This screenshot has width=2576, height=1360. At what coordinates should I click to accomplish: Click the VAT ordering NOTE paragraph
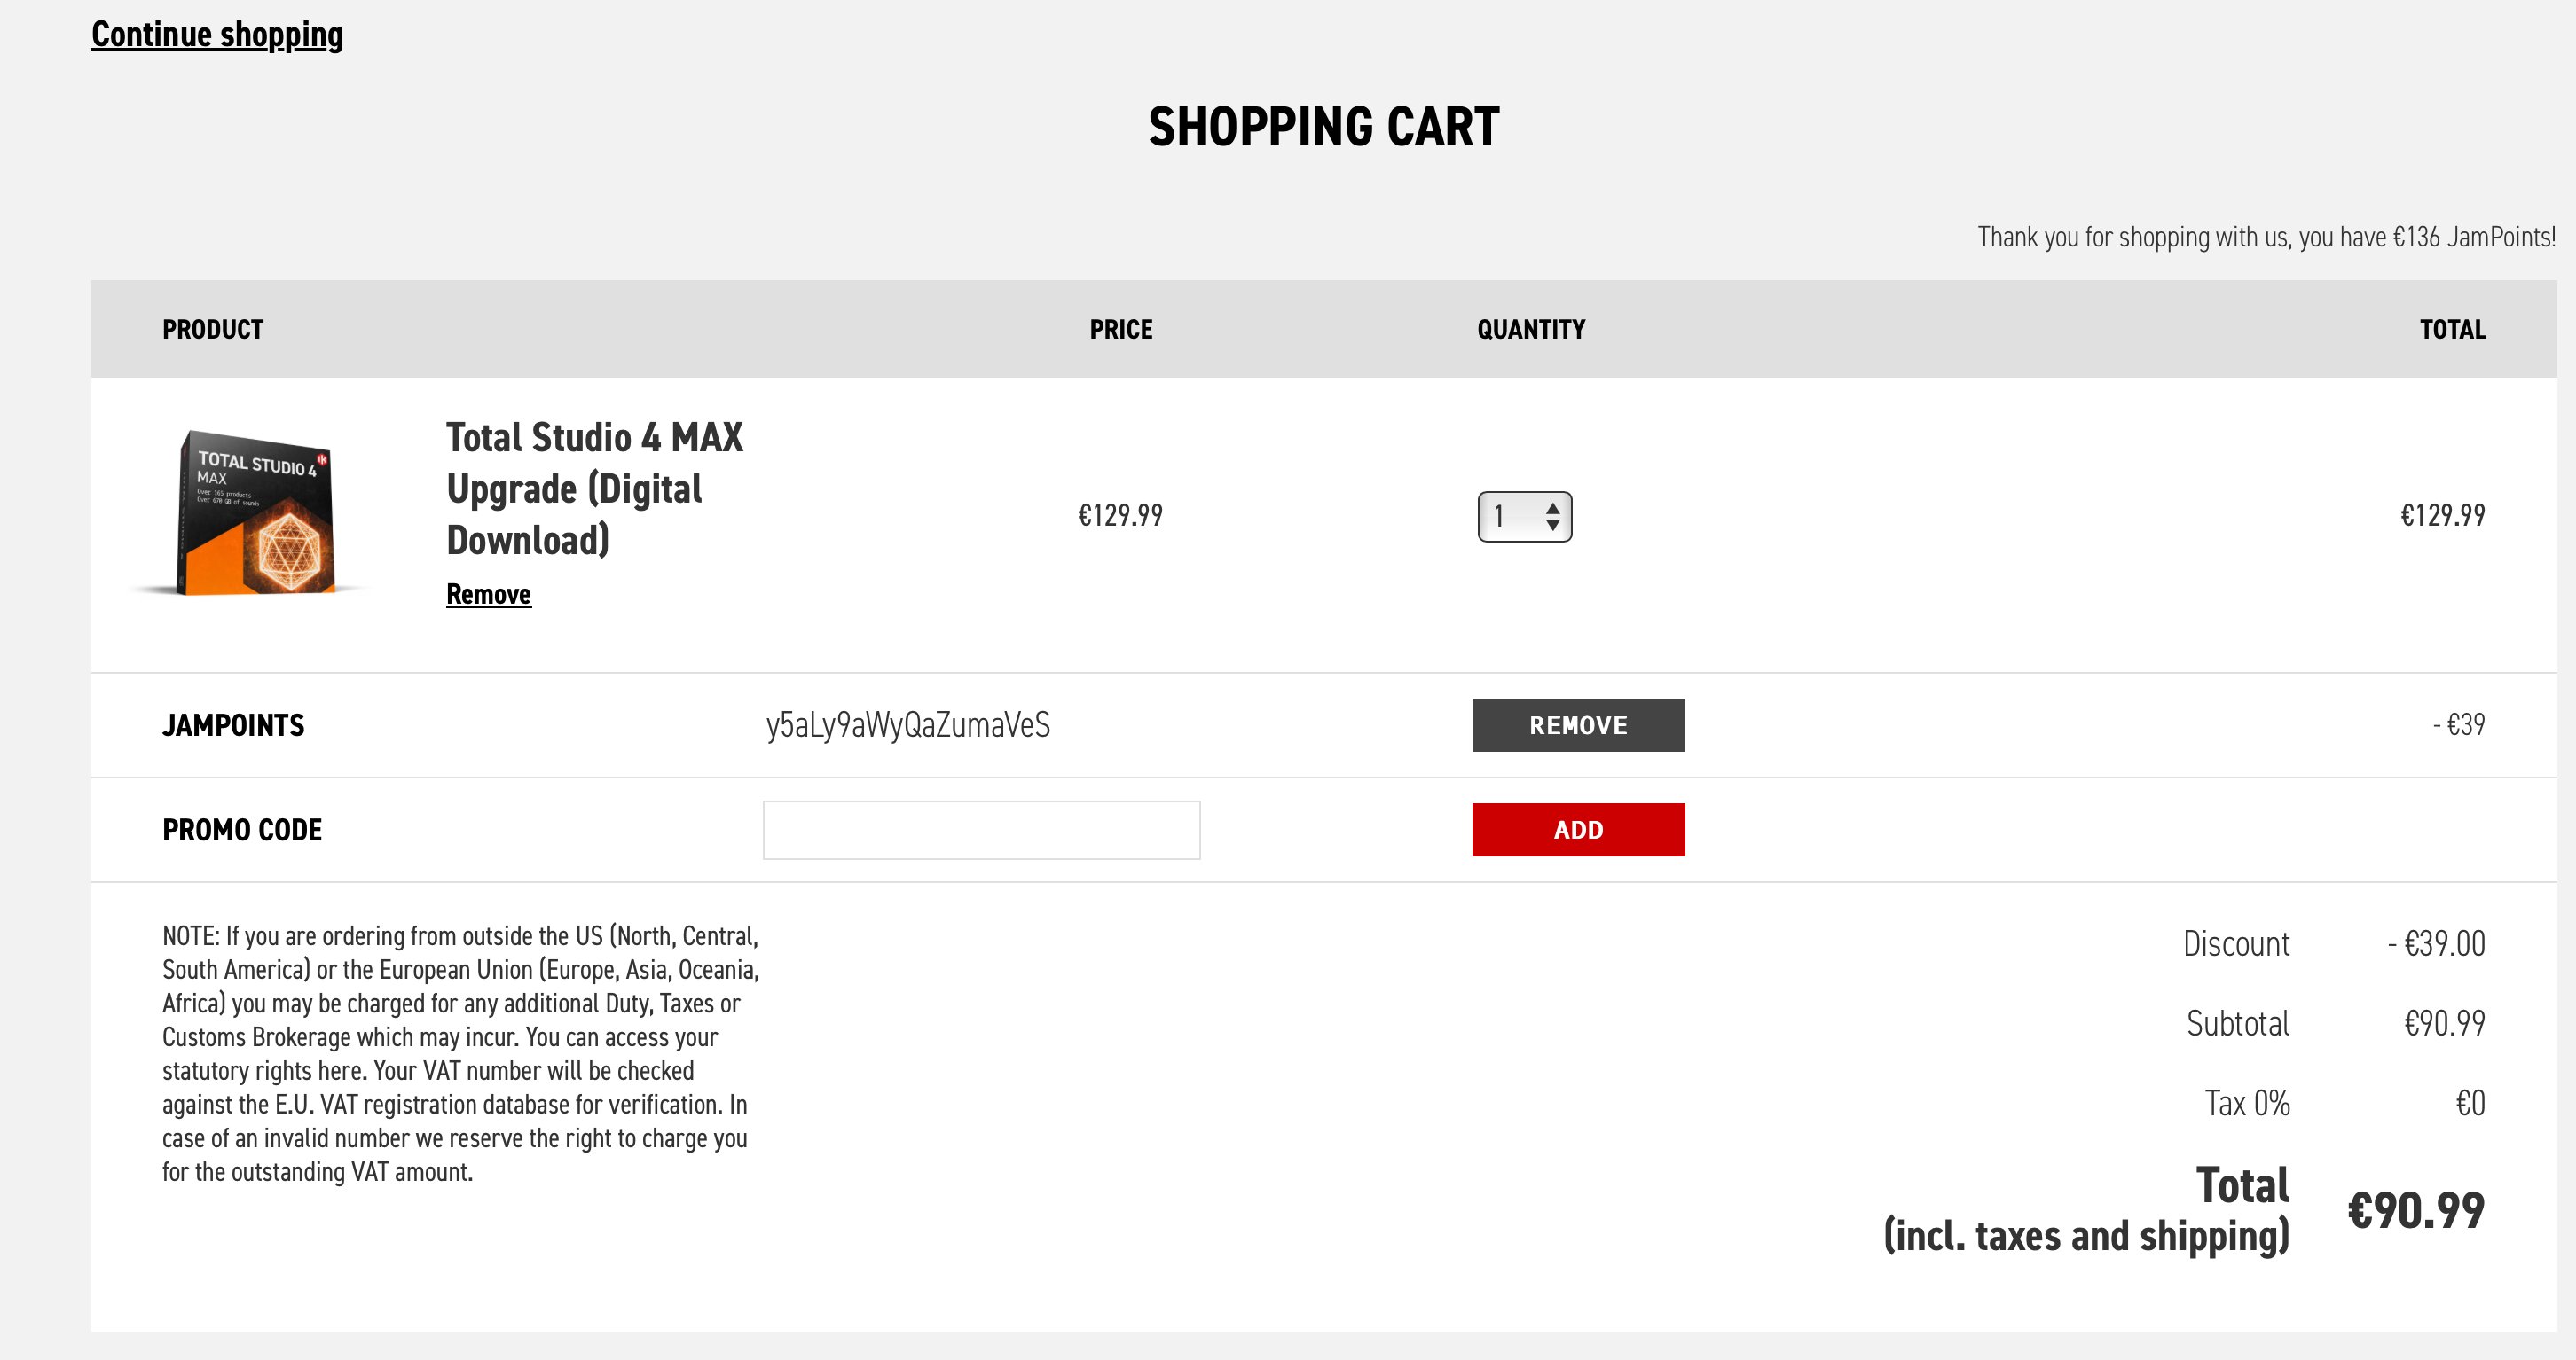460,1053
